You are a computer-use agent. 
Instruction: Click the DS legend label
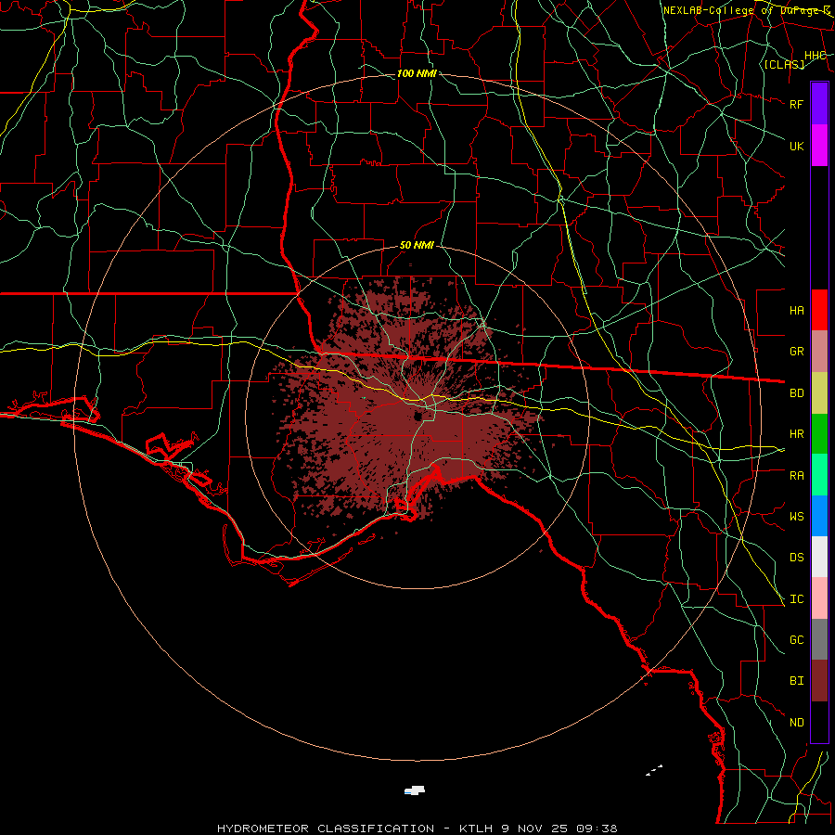[x=797, y=558]
